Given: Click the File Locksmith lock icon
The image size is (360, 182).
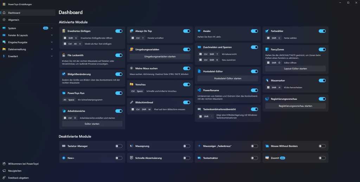Looking at the screenshot, I should [64, 55].
